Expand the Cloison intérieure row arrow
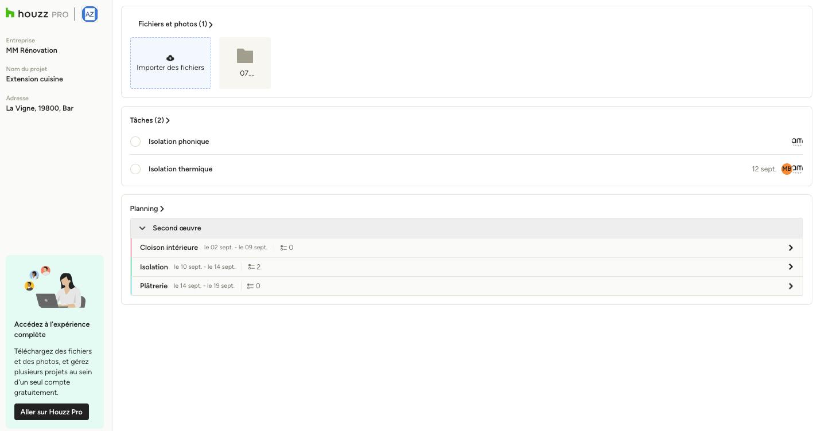The width and height of the screenshot is (817, 431). tap(791, 248)
